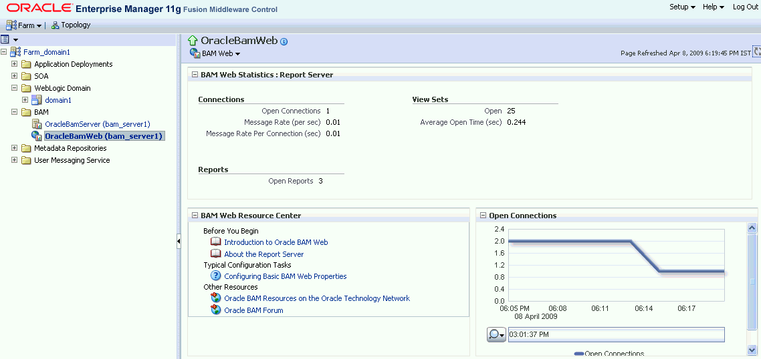Select OracleBamWeb (bam_server1) in tree
The height and width of the screenshot is (359, 761).
104,136
